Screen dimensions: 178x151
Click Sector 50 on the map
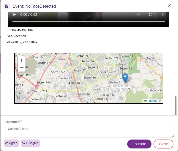pos(90,78)
